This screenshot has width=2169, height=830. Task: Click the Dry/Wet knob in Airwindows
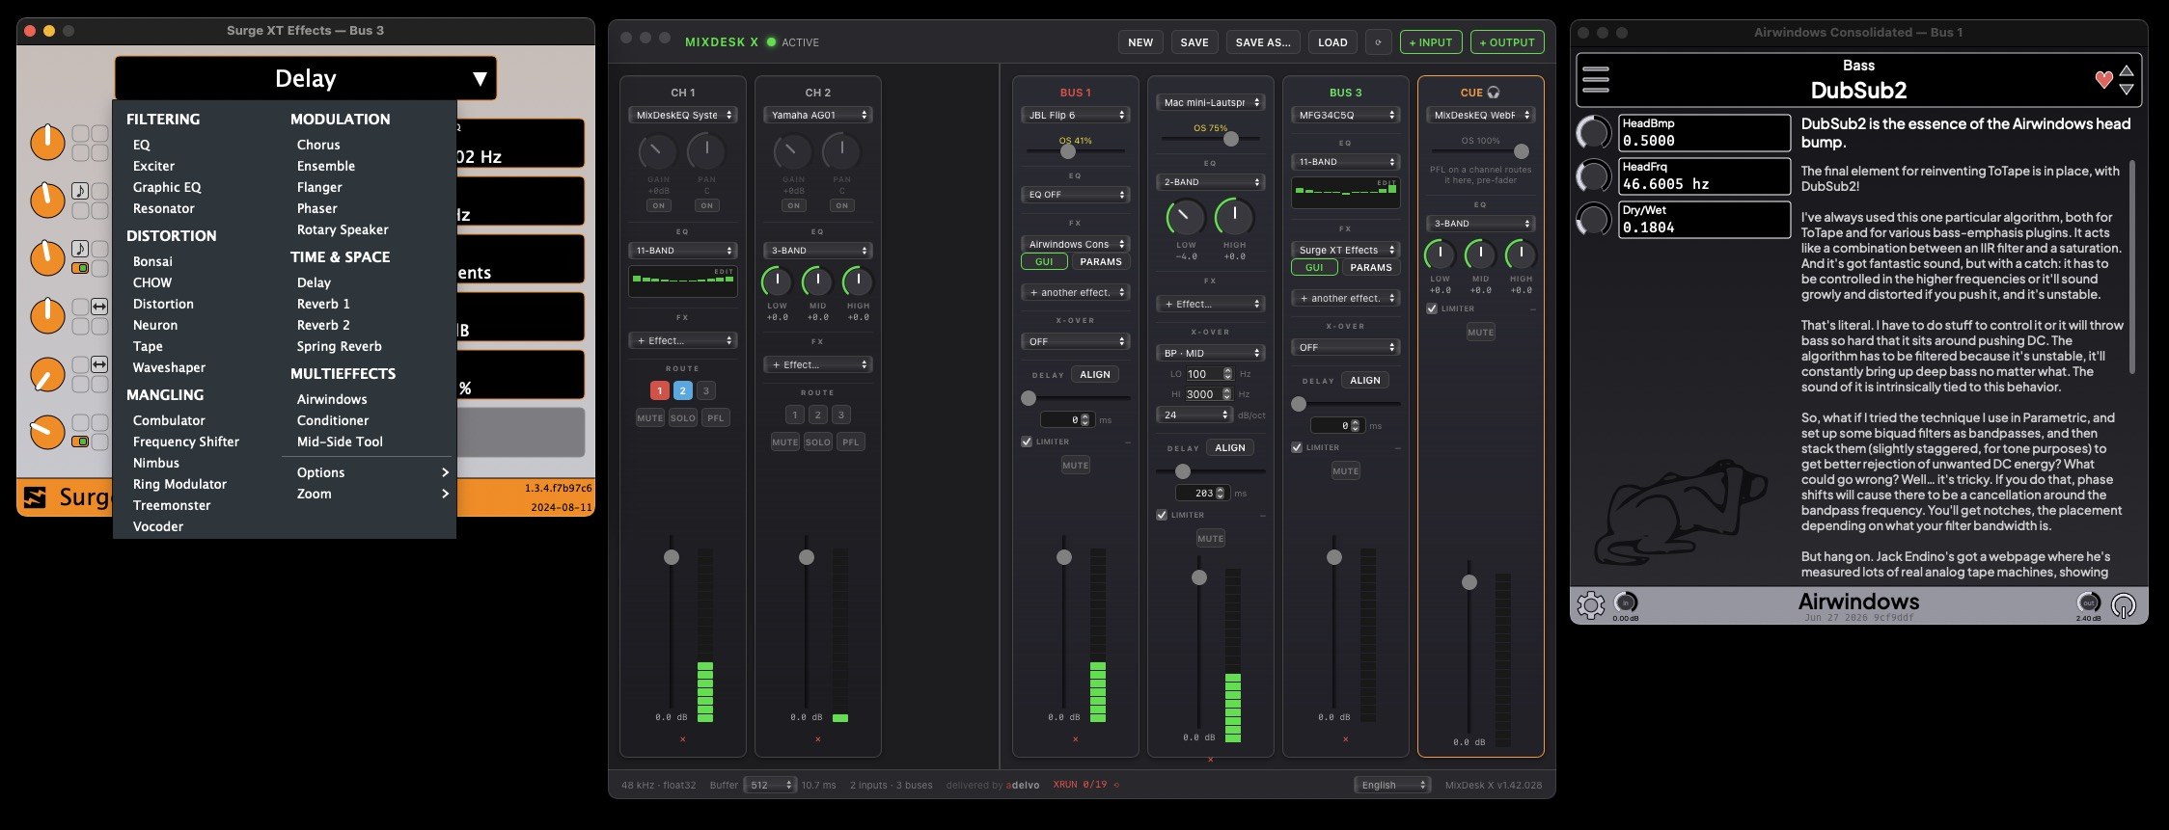[x=1593, y=219]
